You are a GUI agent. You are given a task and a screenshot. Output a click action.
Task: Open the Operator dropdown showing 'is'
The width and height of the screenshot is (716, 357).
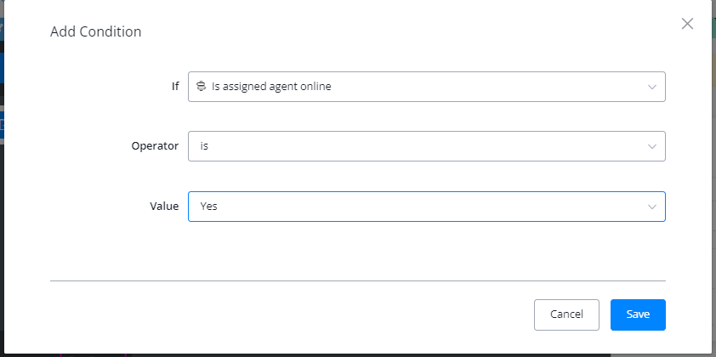coord(425,146)
